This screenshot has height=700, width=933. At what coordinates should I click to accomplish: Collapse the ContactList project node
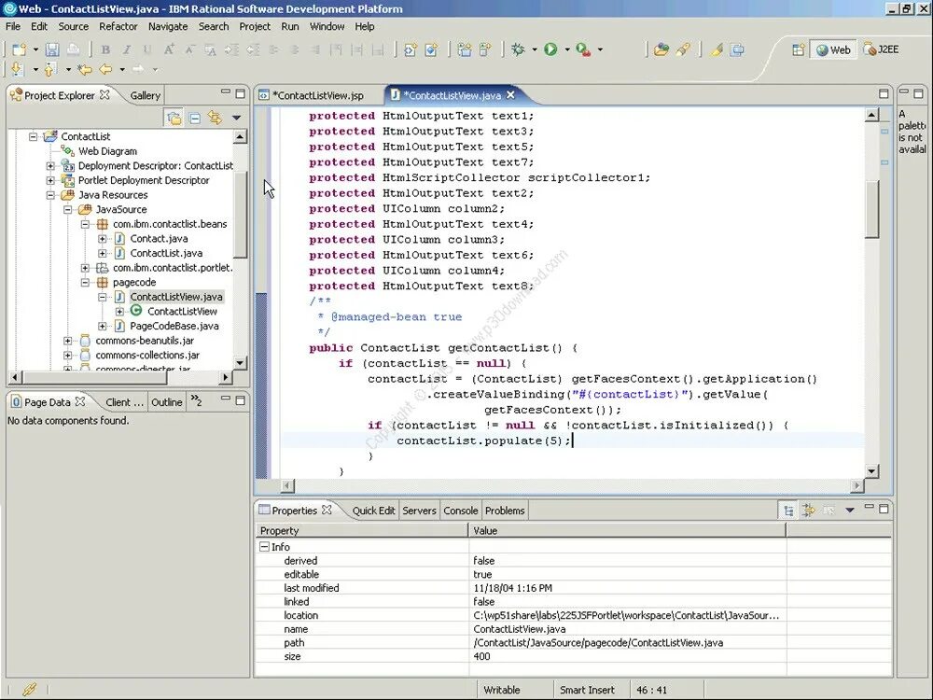pyautogui.click(x=34, y=136)
